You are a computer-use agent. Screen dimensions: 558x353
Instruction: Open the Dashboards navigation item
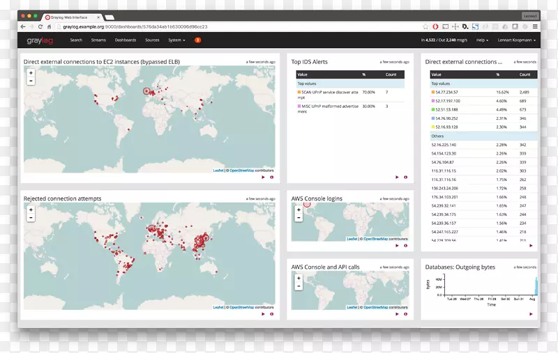[126, 40]
